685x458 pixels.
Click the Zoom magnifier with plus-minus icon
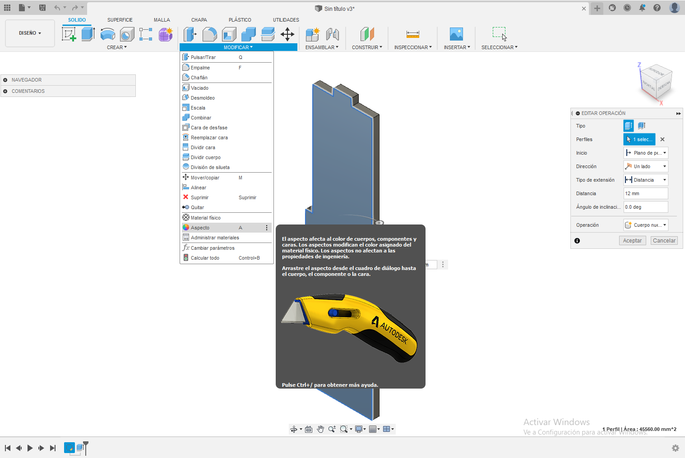[332, 429]
